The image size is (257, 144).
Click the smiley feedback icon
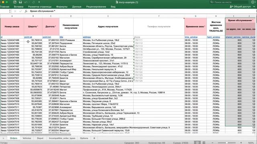pyautogui.click(x=253, y=2)
